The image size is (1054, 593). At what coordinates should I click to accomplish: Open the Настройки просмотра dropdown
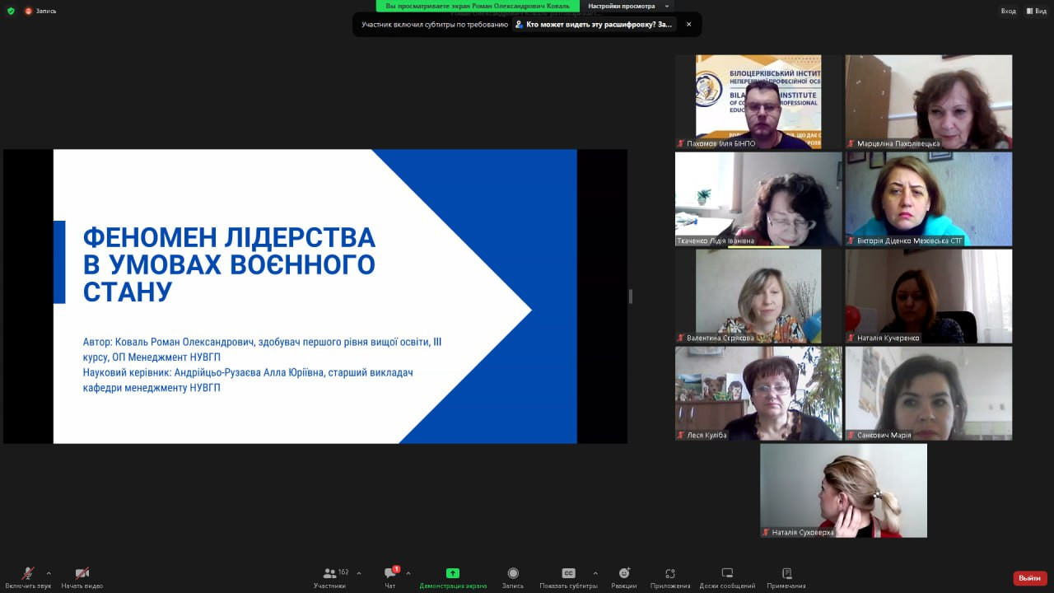pos(627,6)
